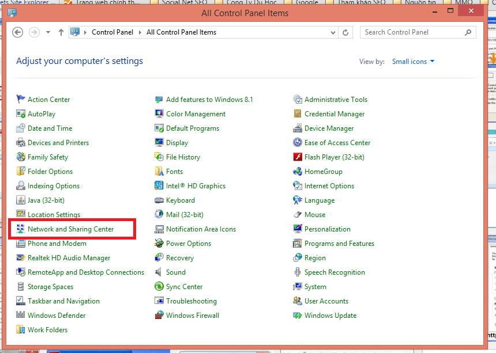This screenshot has width=496, height=353.
Task: Click the Credential Manager safe icon
Action: (298, 113)
